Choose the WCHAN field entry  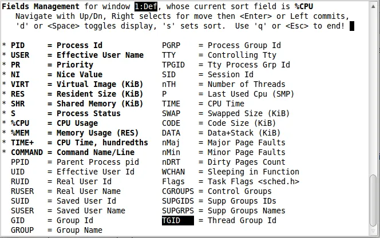pos(173,172)
